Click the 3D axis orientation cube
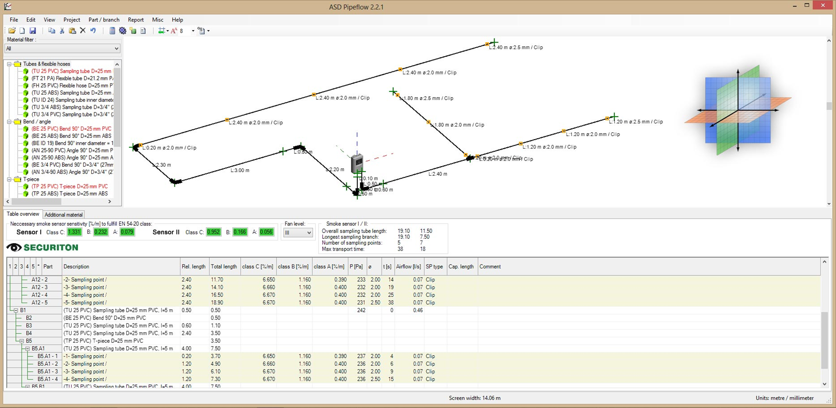The height and width of the screenshot is (408, 836). click(738, 111)
